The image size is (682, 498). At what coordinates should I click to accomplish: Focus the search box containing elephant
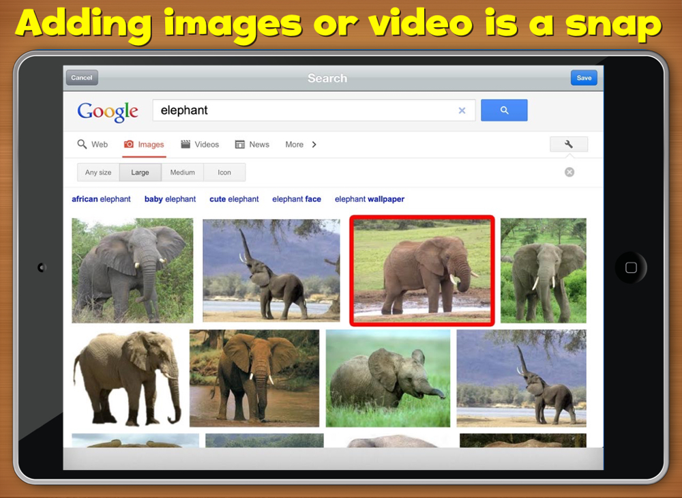(x=314, y=111)
